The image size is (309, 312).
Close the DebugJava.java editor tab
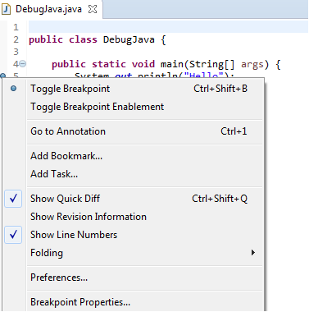tap(93, 9)
